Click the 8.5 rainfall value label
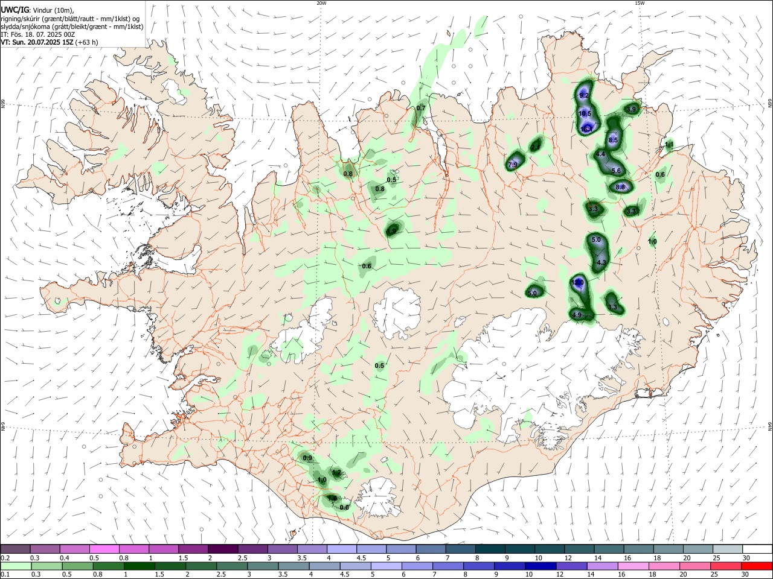 click(614, 141)
